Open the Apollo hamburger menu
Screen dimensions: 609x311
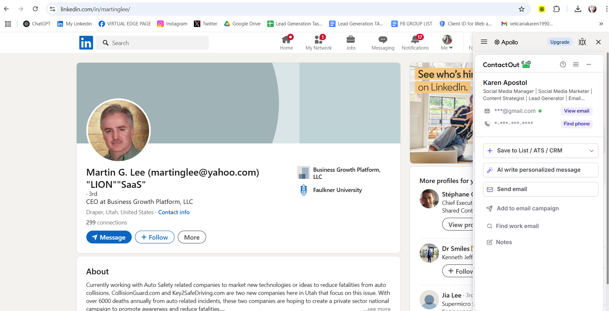click(484, 42)
